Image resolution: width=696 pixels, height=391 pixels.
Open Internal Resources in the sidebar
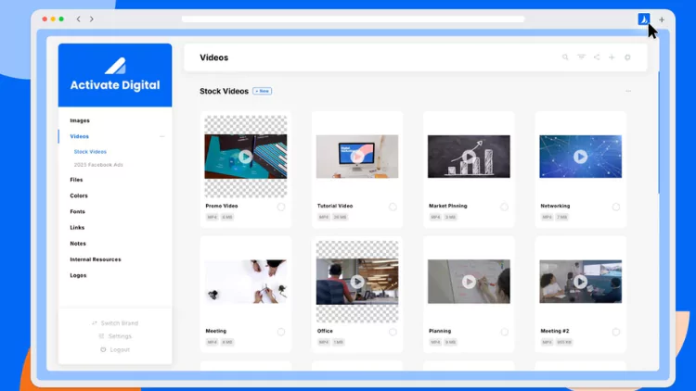96,259
